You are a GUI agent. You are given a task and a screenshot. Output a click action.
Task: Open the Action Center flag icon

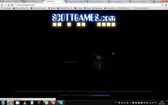tap(156, 103)
